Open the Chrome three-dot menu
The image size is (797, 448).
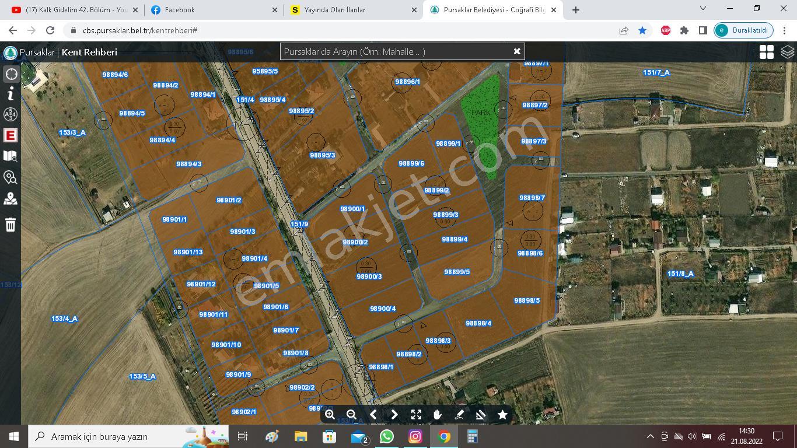(784, 30)
